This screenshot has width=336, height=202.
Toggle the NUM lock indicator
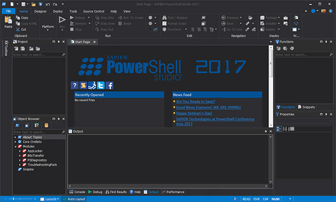[x=276, y=199]
